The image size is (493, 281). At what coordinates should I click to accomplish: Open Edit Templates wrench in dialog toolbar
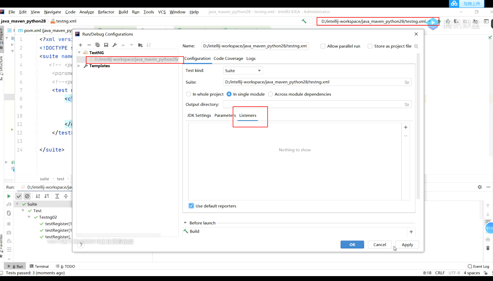[x=114, y=45]
